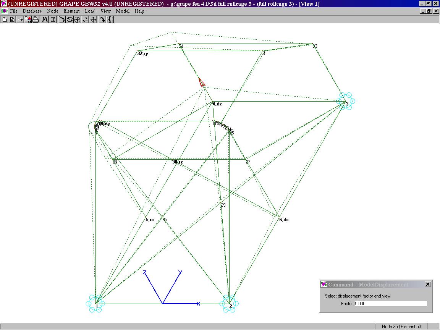Viewport: 440px width, 330px height.
Task: Click the crosshair target toolbar icon
Action: 78,19
